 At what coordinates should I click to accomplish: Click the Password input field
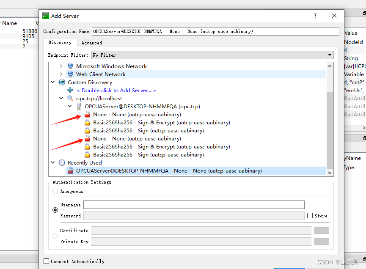point(194,216)
